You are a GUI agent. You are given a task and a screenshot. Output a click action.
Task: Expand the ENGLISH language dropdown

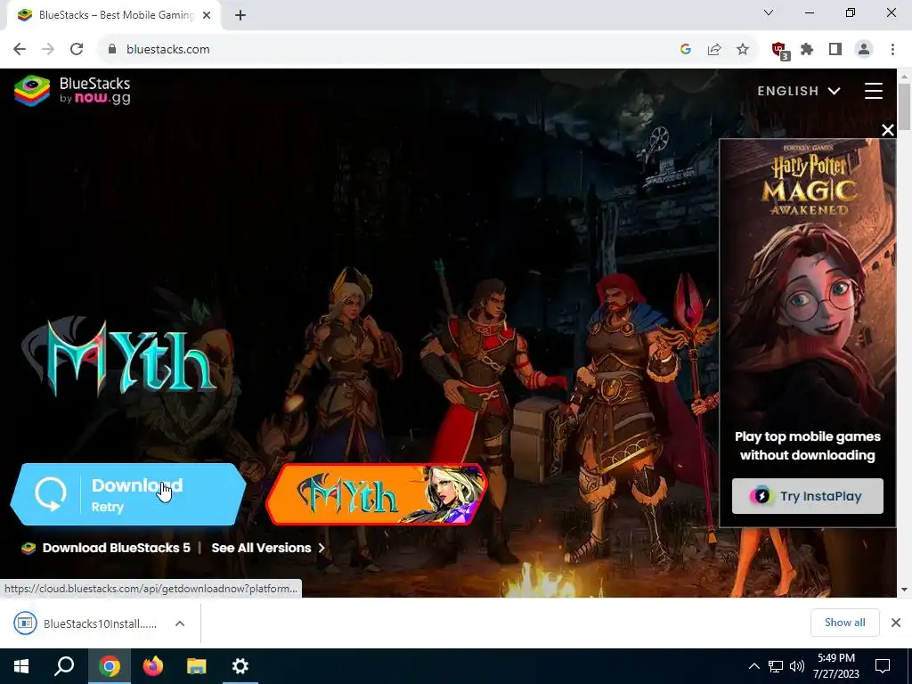tap(799, 91)
